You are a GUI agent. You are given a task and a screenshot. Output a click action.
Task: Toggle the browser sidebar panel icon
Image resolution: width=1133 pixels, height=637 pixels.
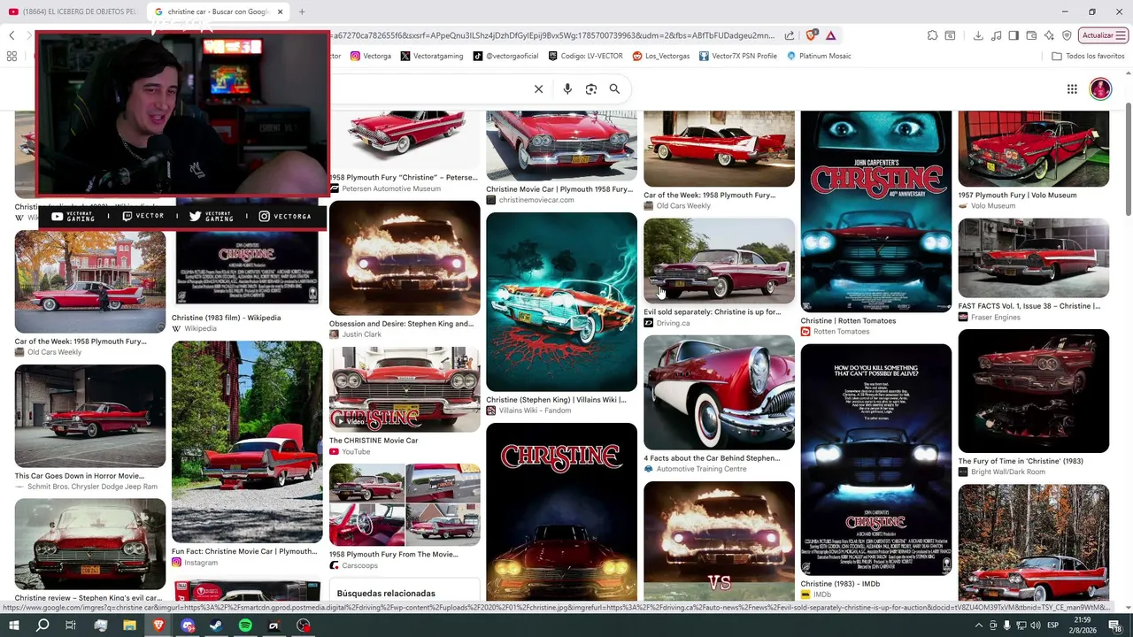(1014, 35)
